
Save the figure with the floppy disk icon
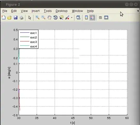16,17
